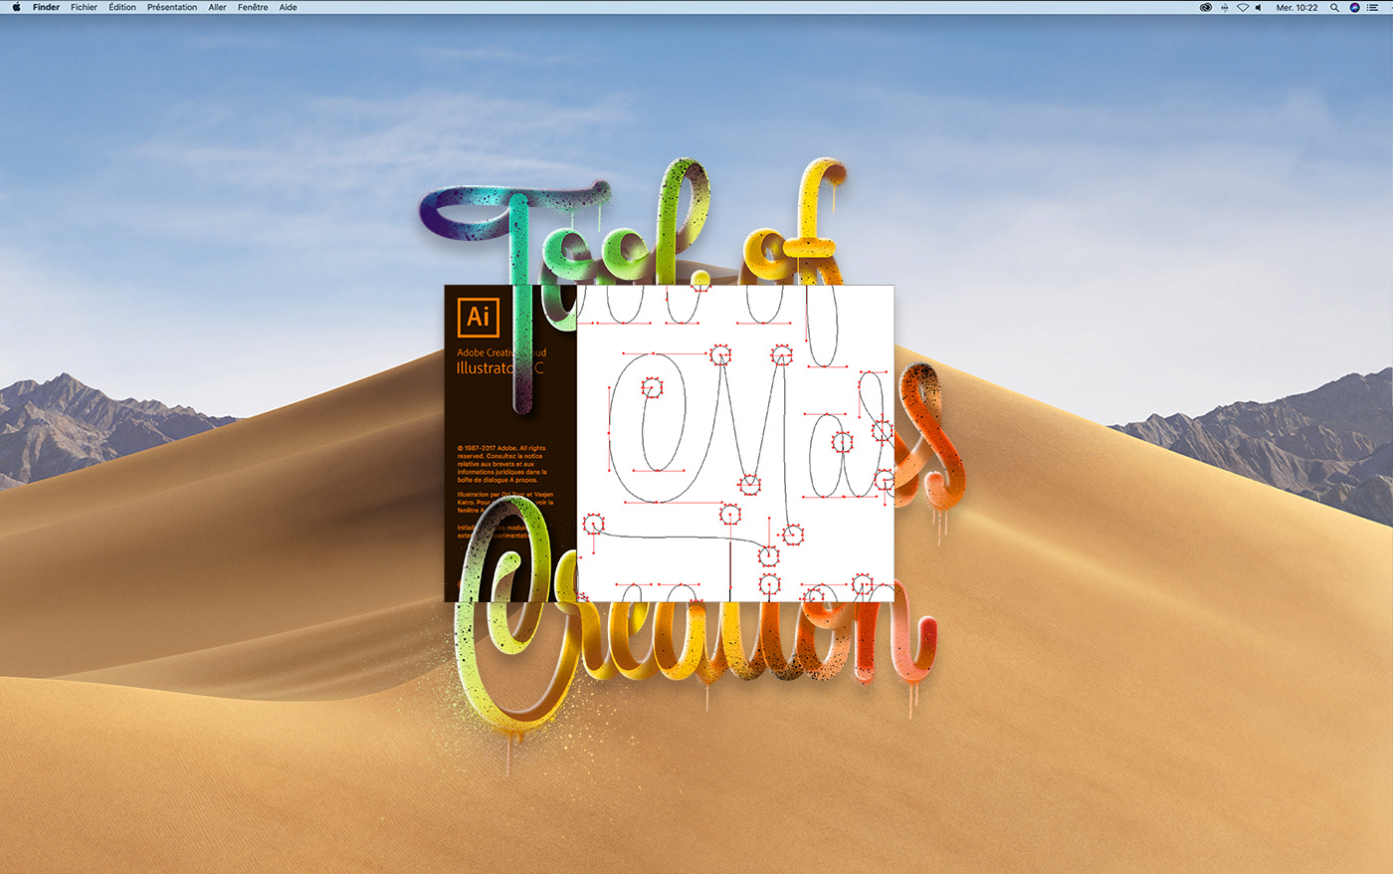1393x874 pixels.
Task: Click the Wi-Fi status icon
Action: tap(1242, 7)
